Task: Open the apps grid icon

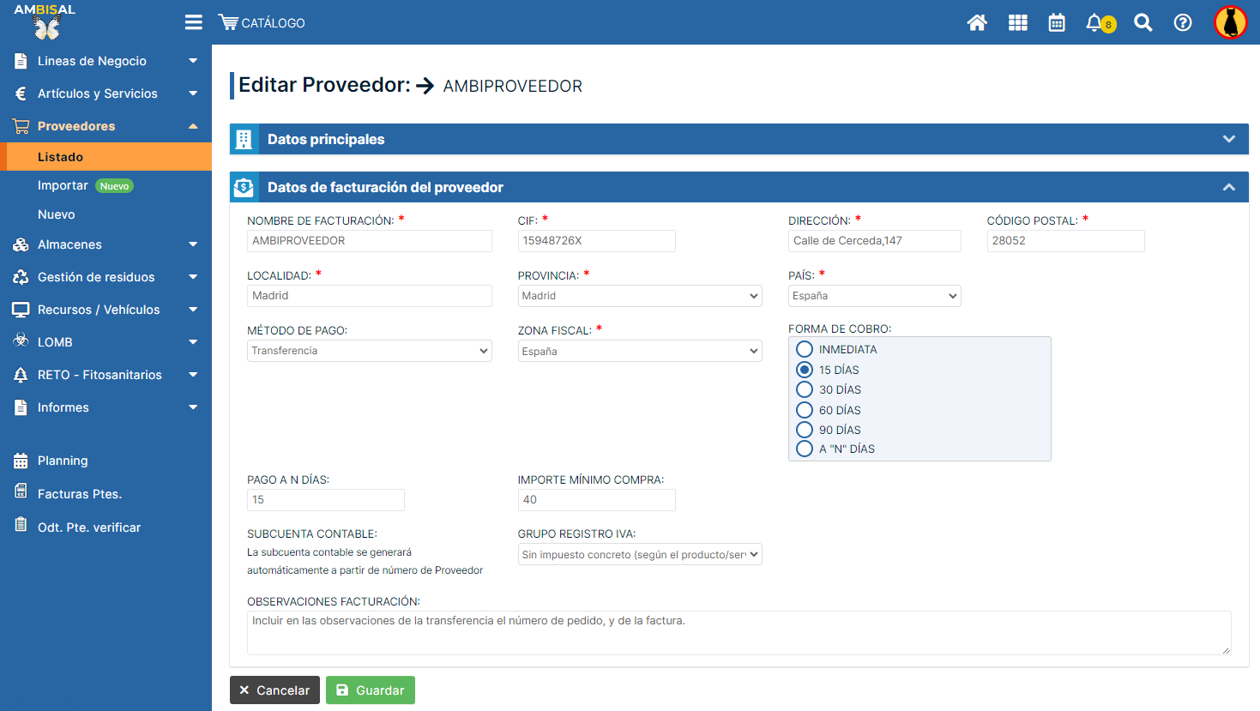Action: [x=1017, y=23]
